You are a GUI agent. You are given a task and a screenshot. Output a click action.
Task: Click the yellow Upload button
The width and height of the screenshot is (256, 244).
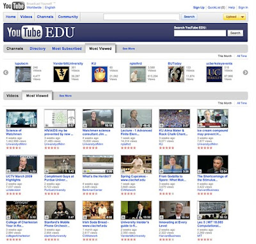pyautogui.click(x=231, y=17)
